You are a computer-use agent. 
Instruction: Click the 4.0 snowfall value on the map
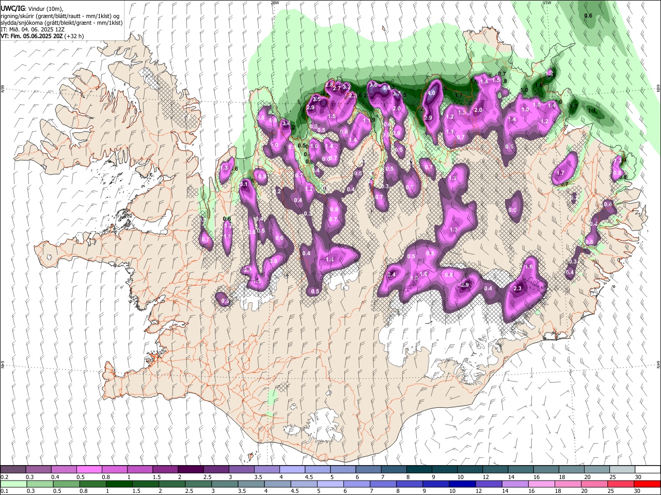pyautogui.click(x=431, y=93)
